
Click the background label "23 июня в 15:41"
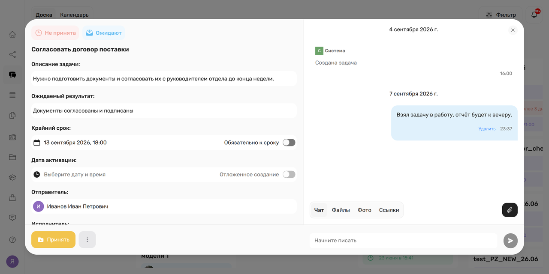coord(396,258)
